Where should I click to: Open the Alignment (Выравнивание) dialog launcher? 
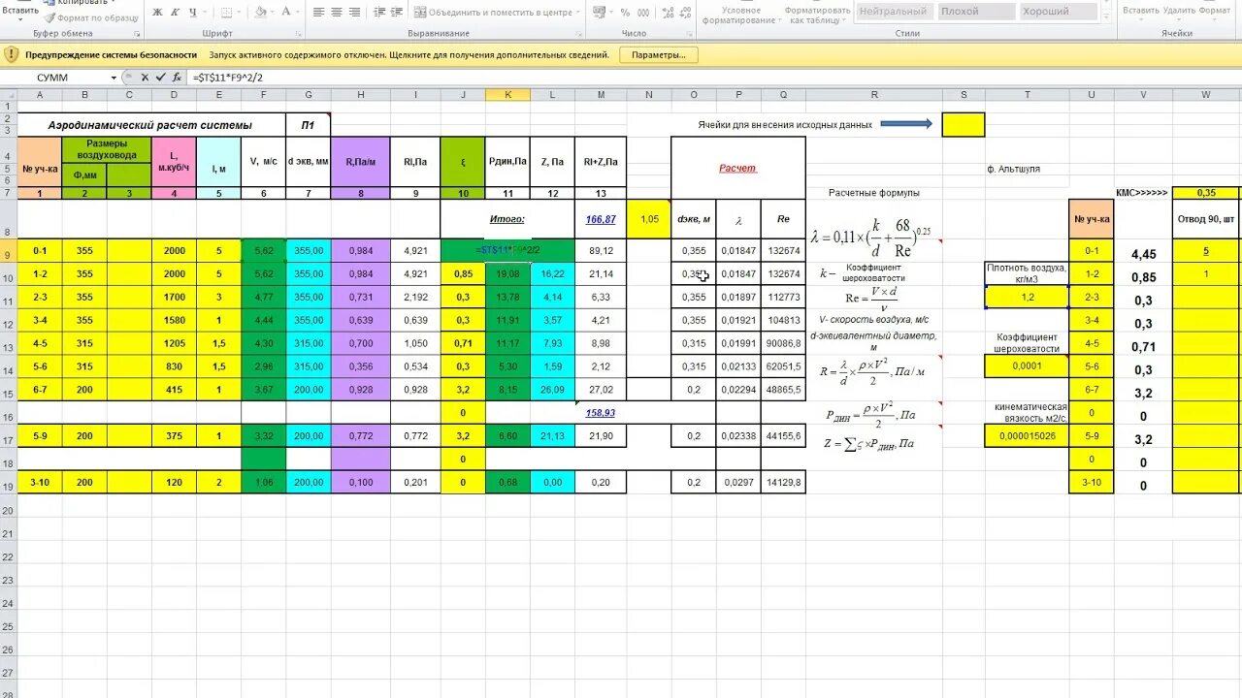[579, 33]
